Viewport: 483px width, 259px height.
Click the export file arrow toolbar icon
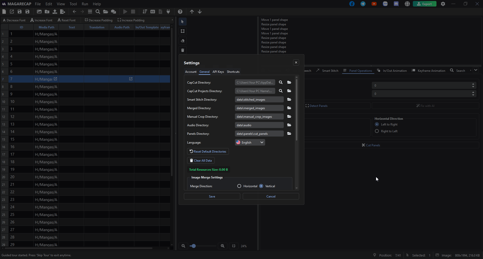(63, 12)
